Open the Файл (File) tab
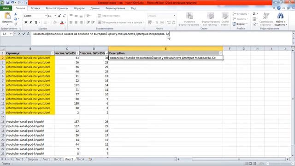 click(x=6, y=8)
